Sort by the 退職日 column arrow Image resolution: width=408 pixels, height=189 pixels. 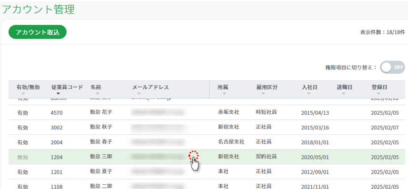(343, 93)
